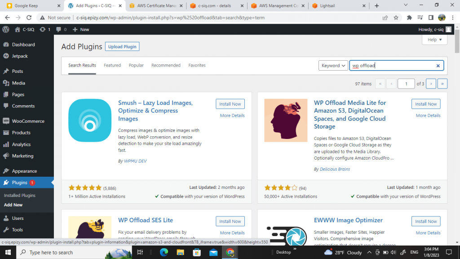Open WP Offload Media Lite title link
Image resolution: width=460 pixels, height=259 pixels.
point(350,115)
